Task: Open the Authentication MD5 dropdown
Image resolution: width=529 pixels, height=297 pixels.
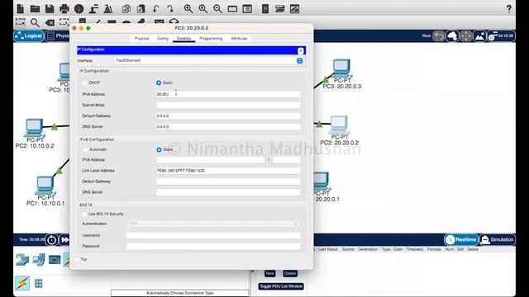Action: click(213, 224)
